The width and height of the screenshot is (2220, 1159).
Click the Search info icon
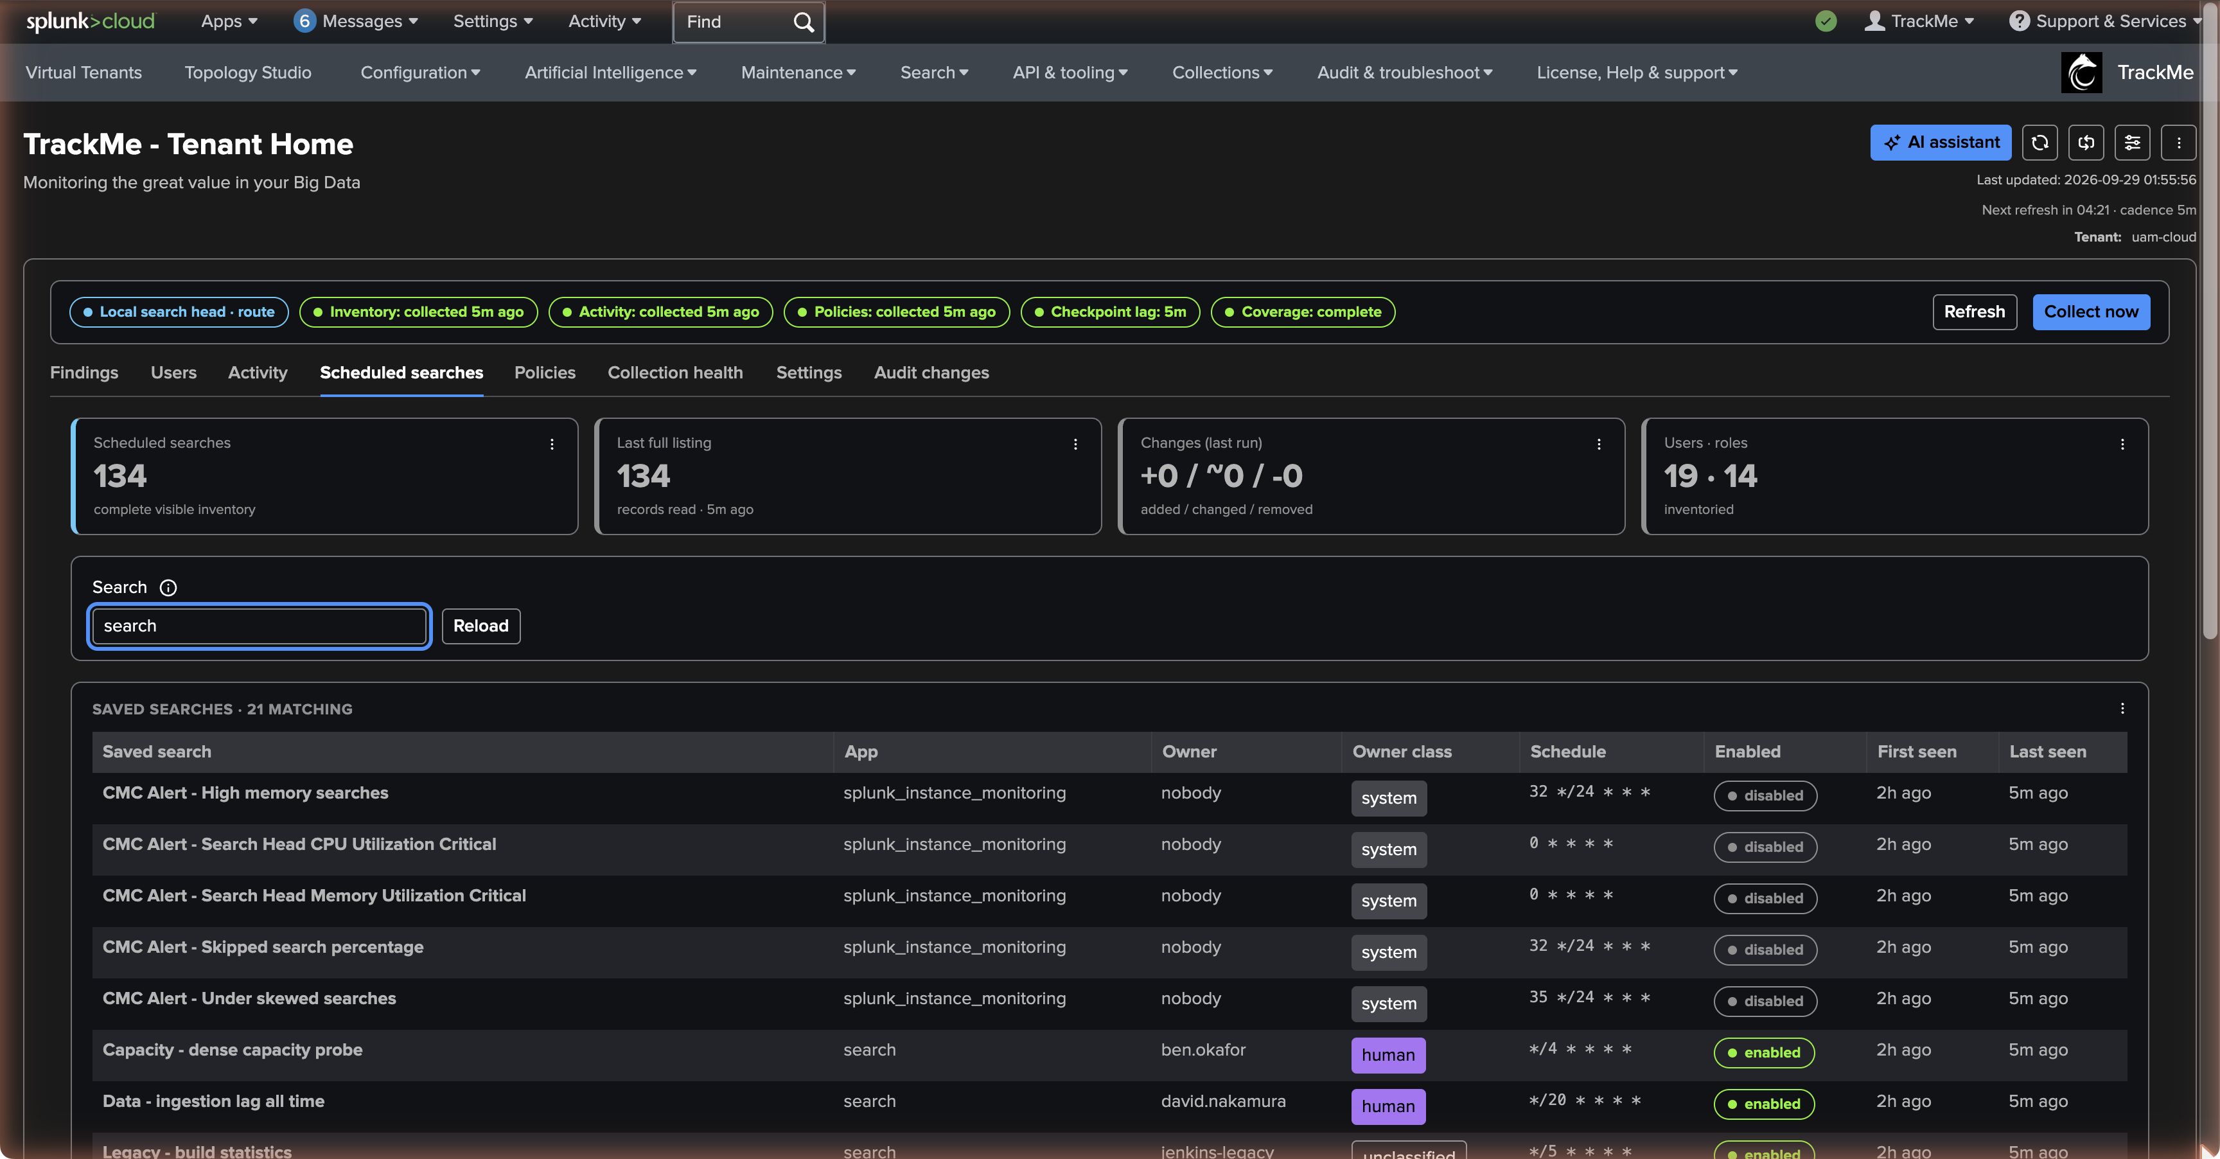click(x=168, y=588)
